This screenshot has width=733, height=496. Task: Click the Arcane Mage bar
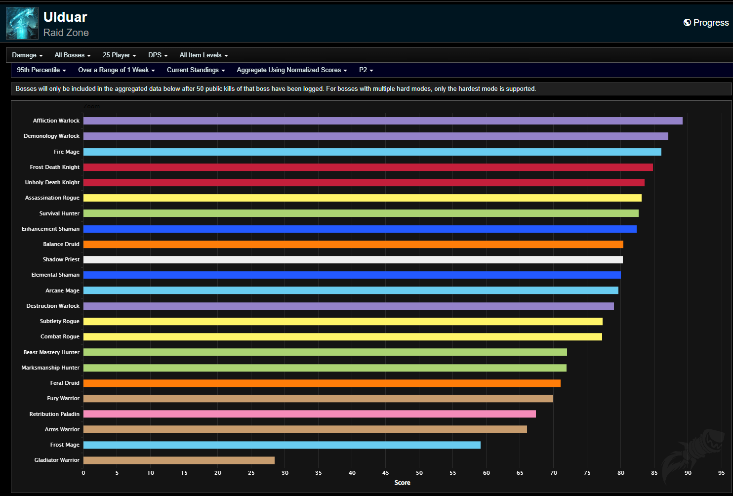tap(351, 290)
